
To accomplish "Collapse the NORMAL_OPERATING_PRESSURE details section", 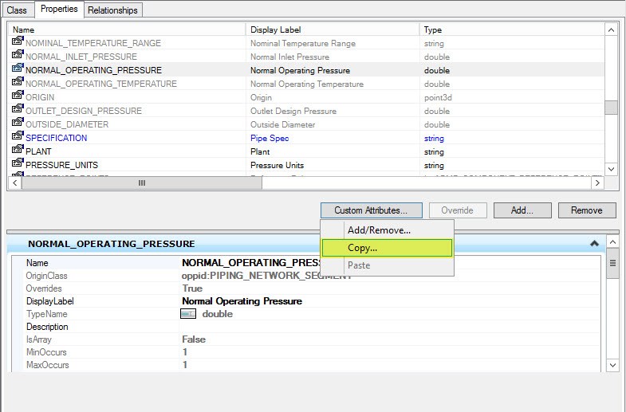I will click(593, 244).
